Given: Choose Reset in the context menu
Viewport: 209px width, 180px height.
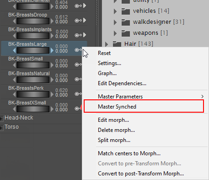Looking at the screenshot, I should [104, 53].
